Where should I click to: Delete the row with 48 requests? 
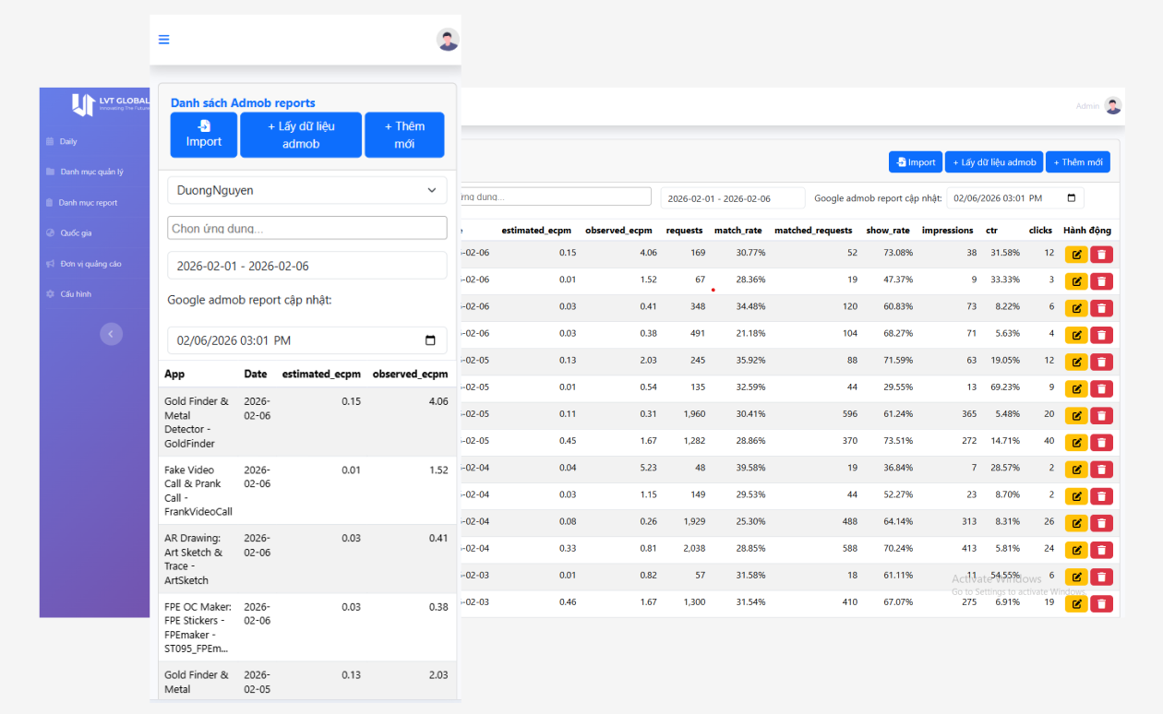click(1101, 470)
